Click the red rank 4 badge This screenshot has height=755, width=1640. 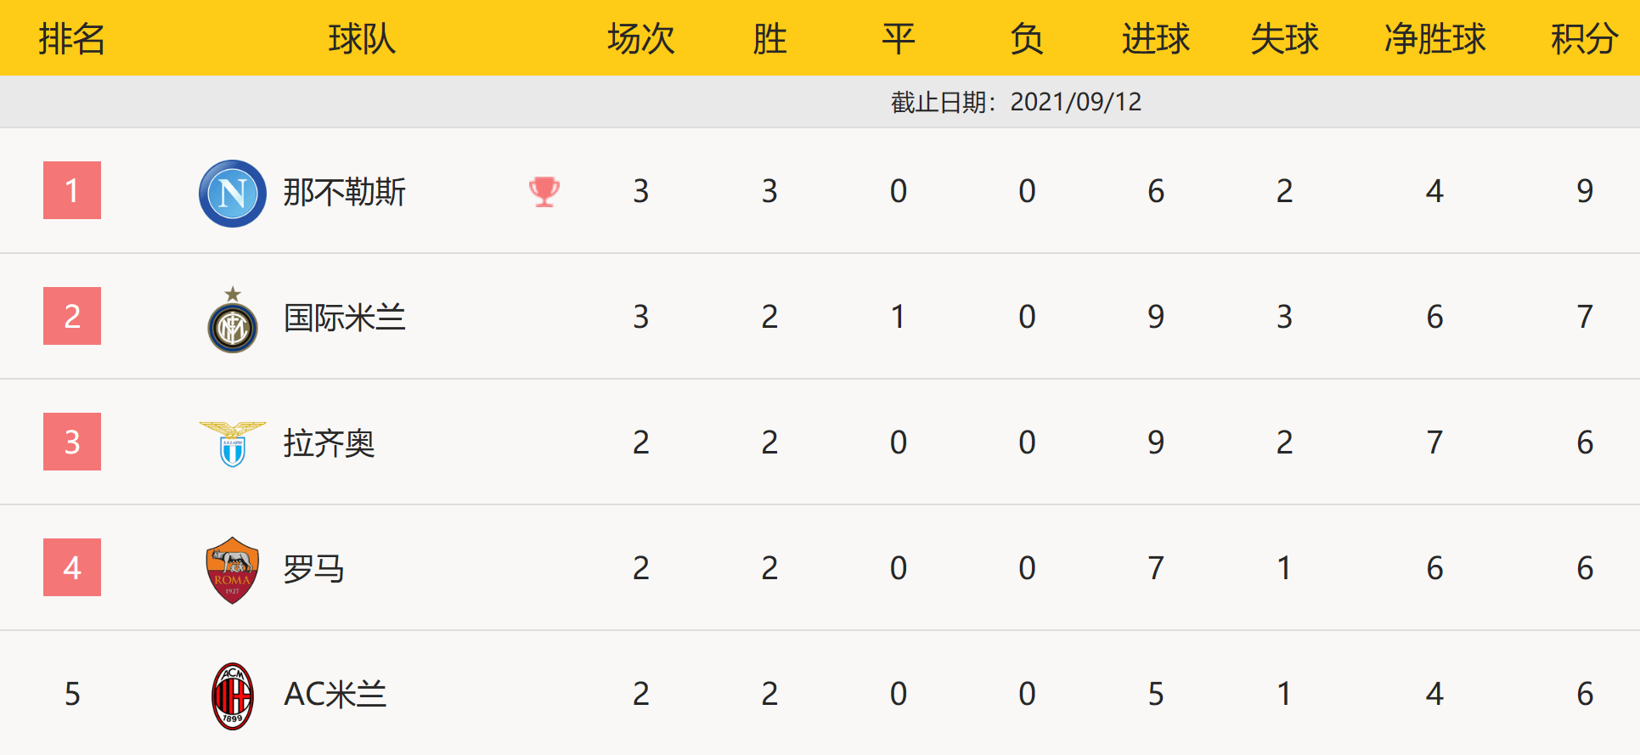click(x=72, y=567)
